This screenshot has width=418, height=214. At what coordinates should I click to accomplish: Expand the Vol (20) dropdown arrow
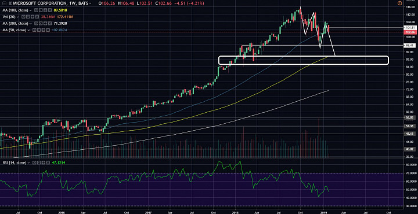tap(17, 17)
